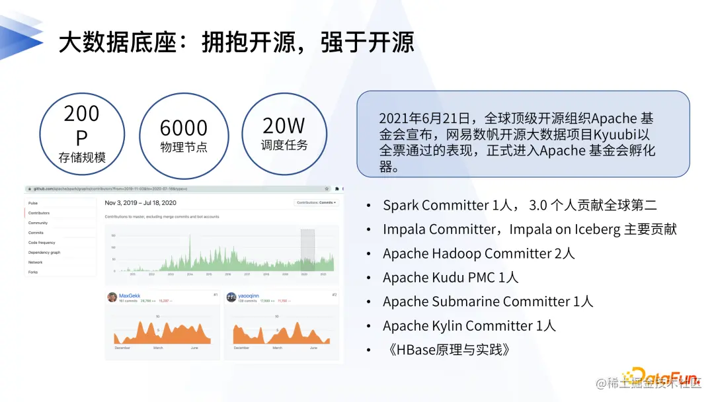Click the #1 rank label on MaxGekk card

pyautogui.click(x=216, y=295)
